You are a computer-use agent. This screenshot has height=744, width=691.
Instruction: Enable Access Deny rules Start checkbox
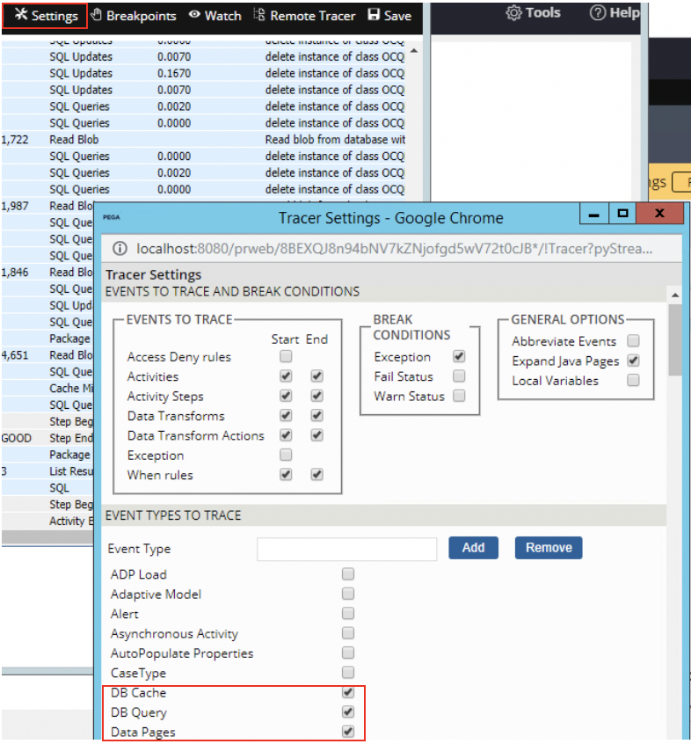(286, 356)
